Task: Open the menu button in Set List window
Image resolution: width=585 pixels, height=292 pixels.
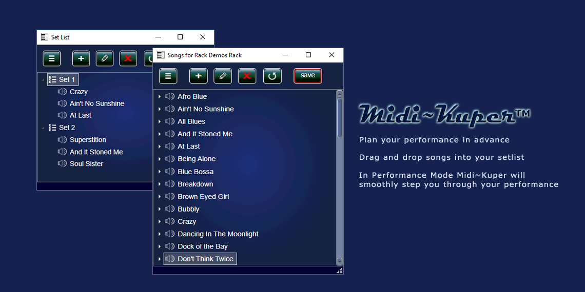Action: 51,58
